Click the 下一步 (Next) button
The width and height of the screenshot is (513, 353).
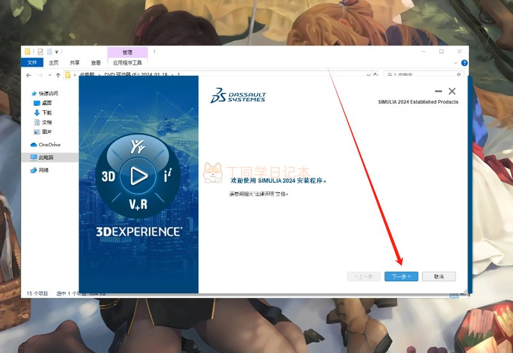401,277
